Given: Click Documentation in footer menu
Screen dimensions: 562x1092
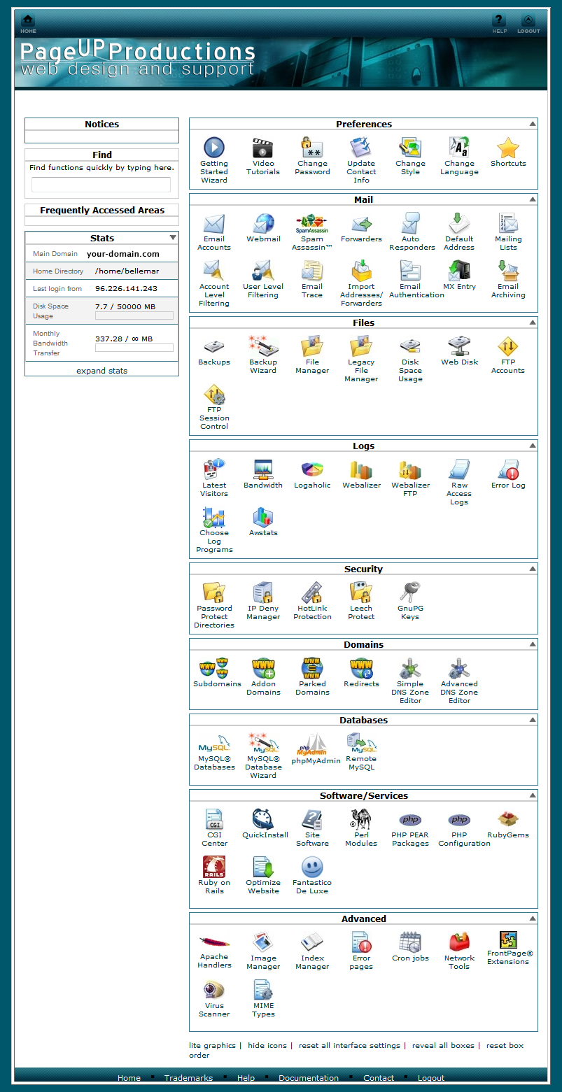Looking at the screenshot, I should pos(308,1078).
